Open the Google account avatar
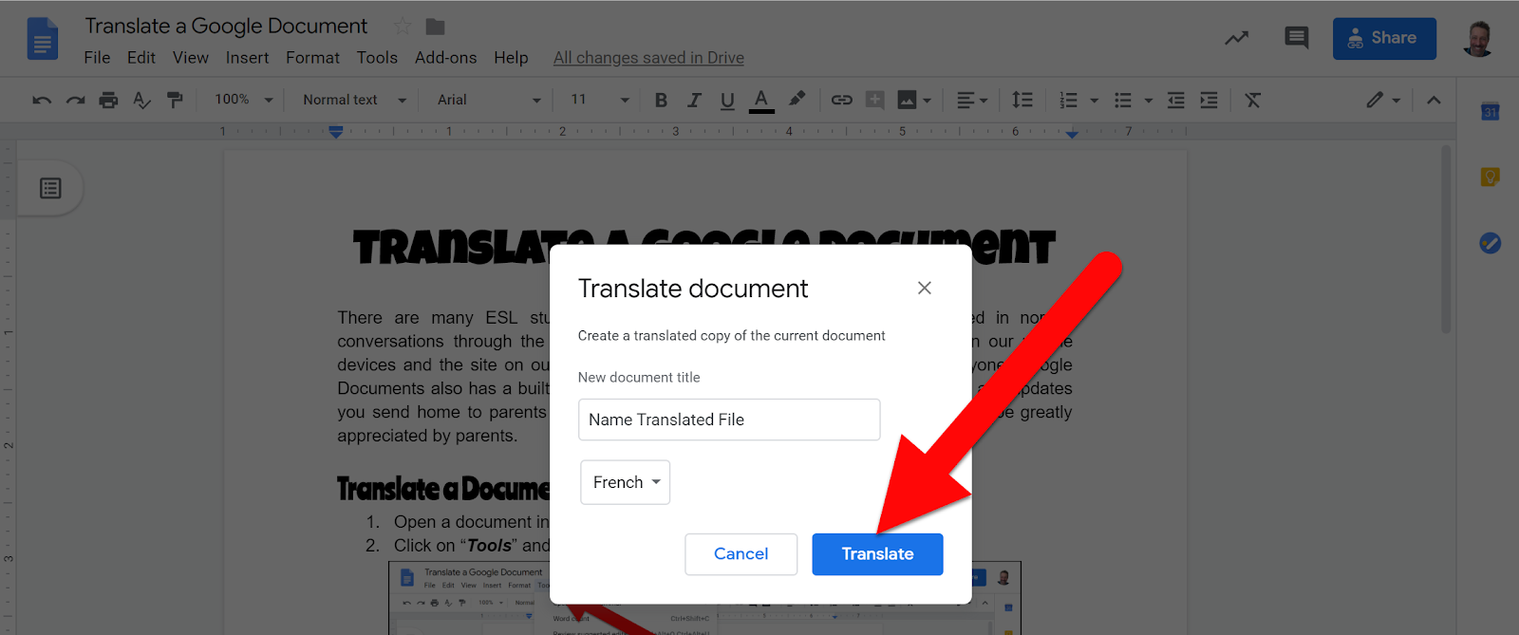This screenshot has height=635, width=1519. [1477, 38]
